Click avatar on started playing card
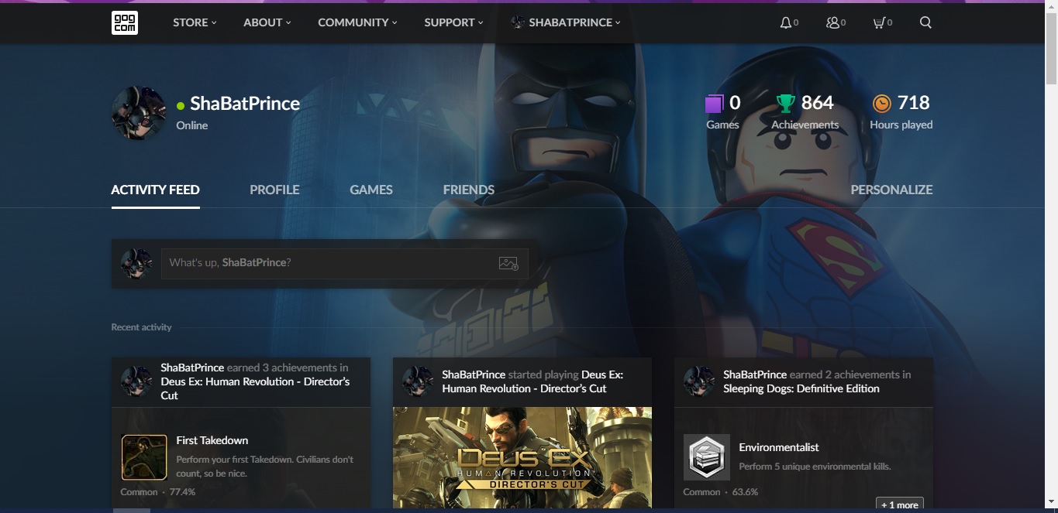The width and height of the screenshot is (1058, 513). 418,381
